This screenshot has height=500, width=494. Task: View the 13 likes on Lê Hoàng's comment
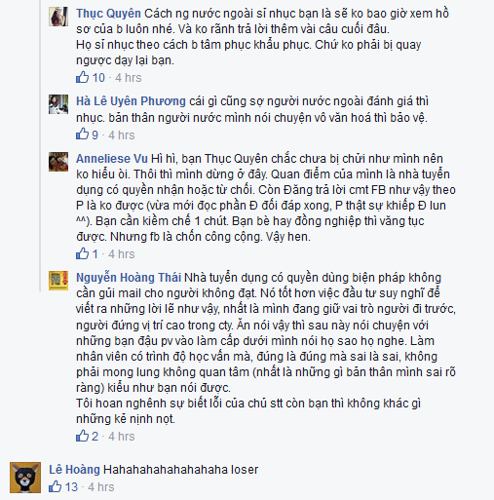[x=71, y=487]
